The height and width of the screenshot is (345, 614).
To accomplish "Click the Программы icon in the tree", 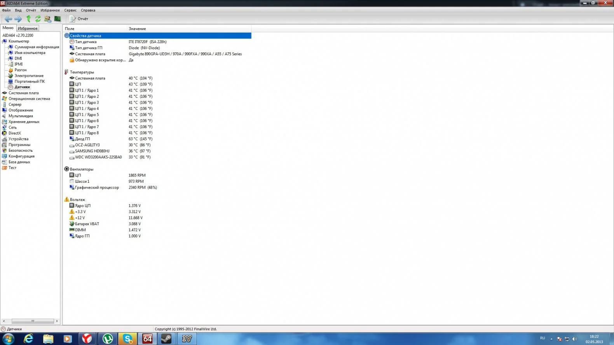I will point(5,145).
